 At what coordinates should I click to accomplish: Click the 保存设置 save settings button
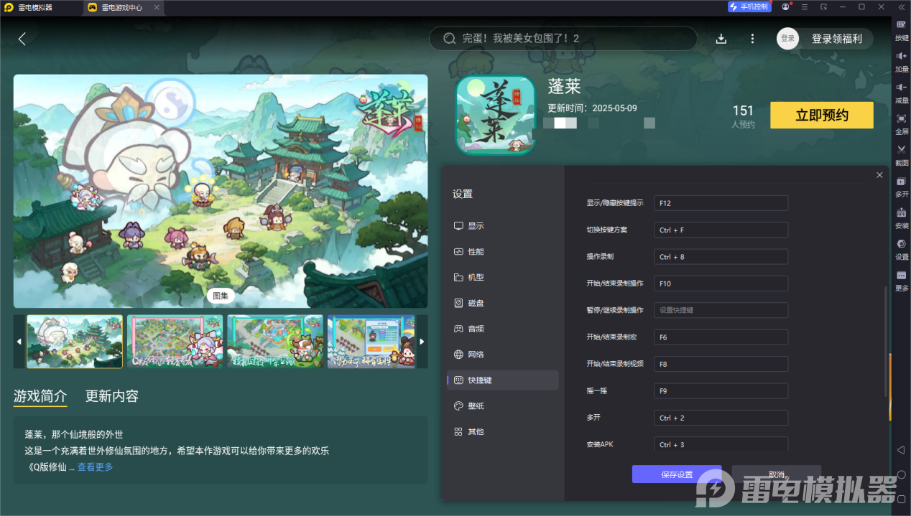(x=676, y=474)
